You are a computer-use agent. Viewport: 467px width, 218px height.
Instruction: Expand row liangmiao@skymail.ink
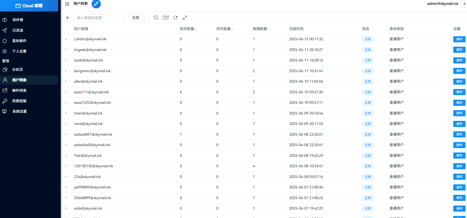(66, 71)
